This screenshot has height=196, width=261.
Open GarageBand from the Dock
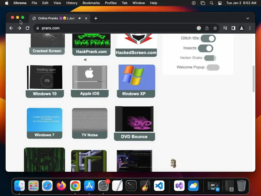point(145,186)
